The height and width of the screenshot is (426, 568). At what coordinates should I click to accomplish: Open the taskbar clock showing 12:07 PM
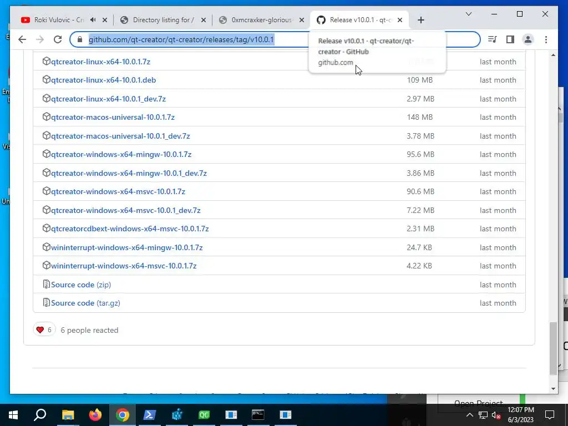[x=521, y=415]
